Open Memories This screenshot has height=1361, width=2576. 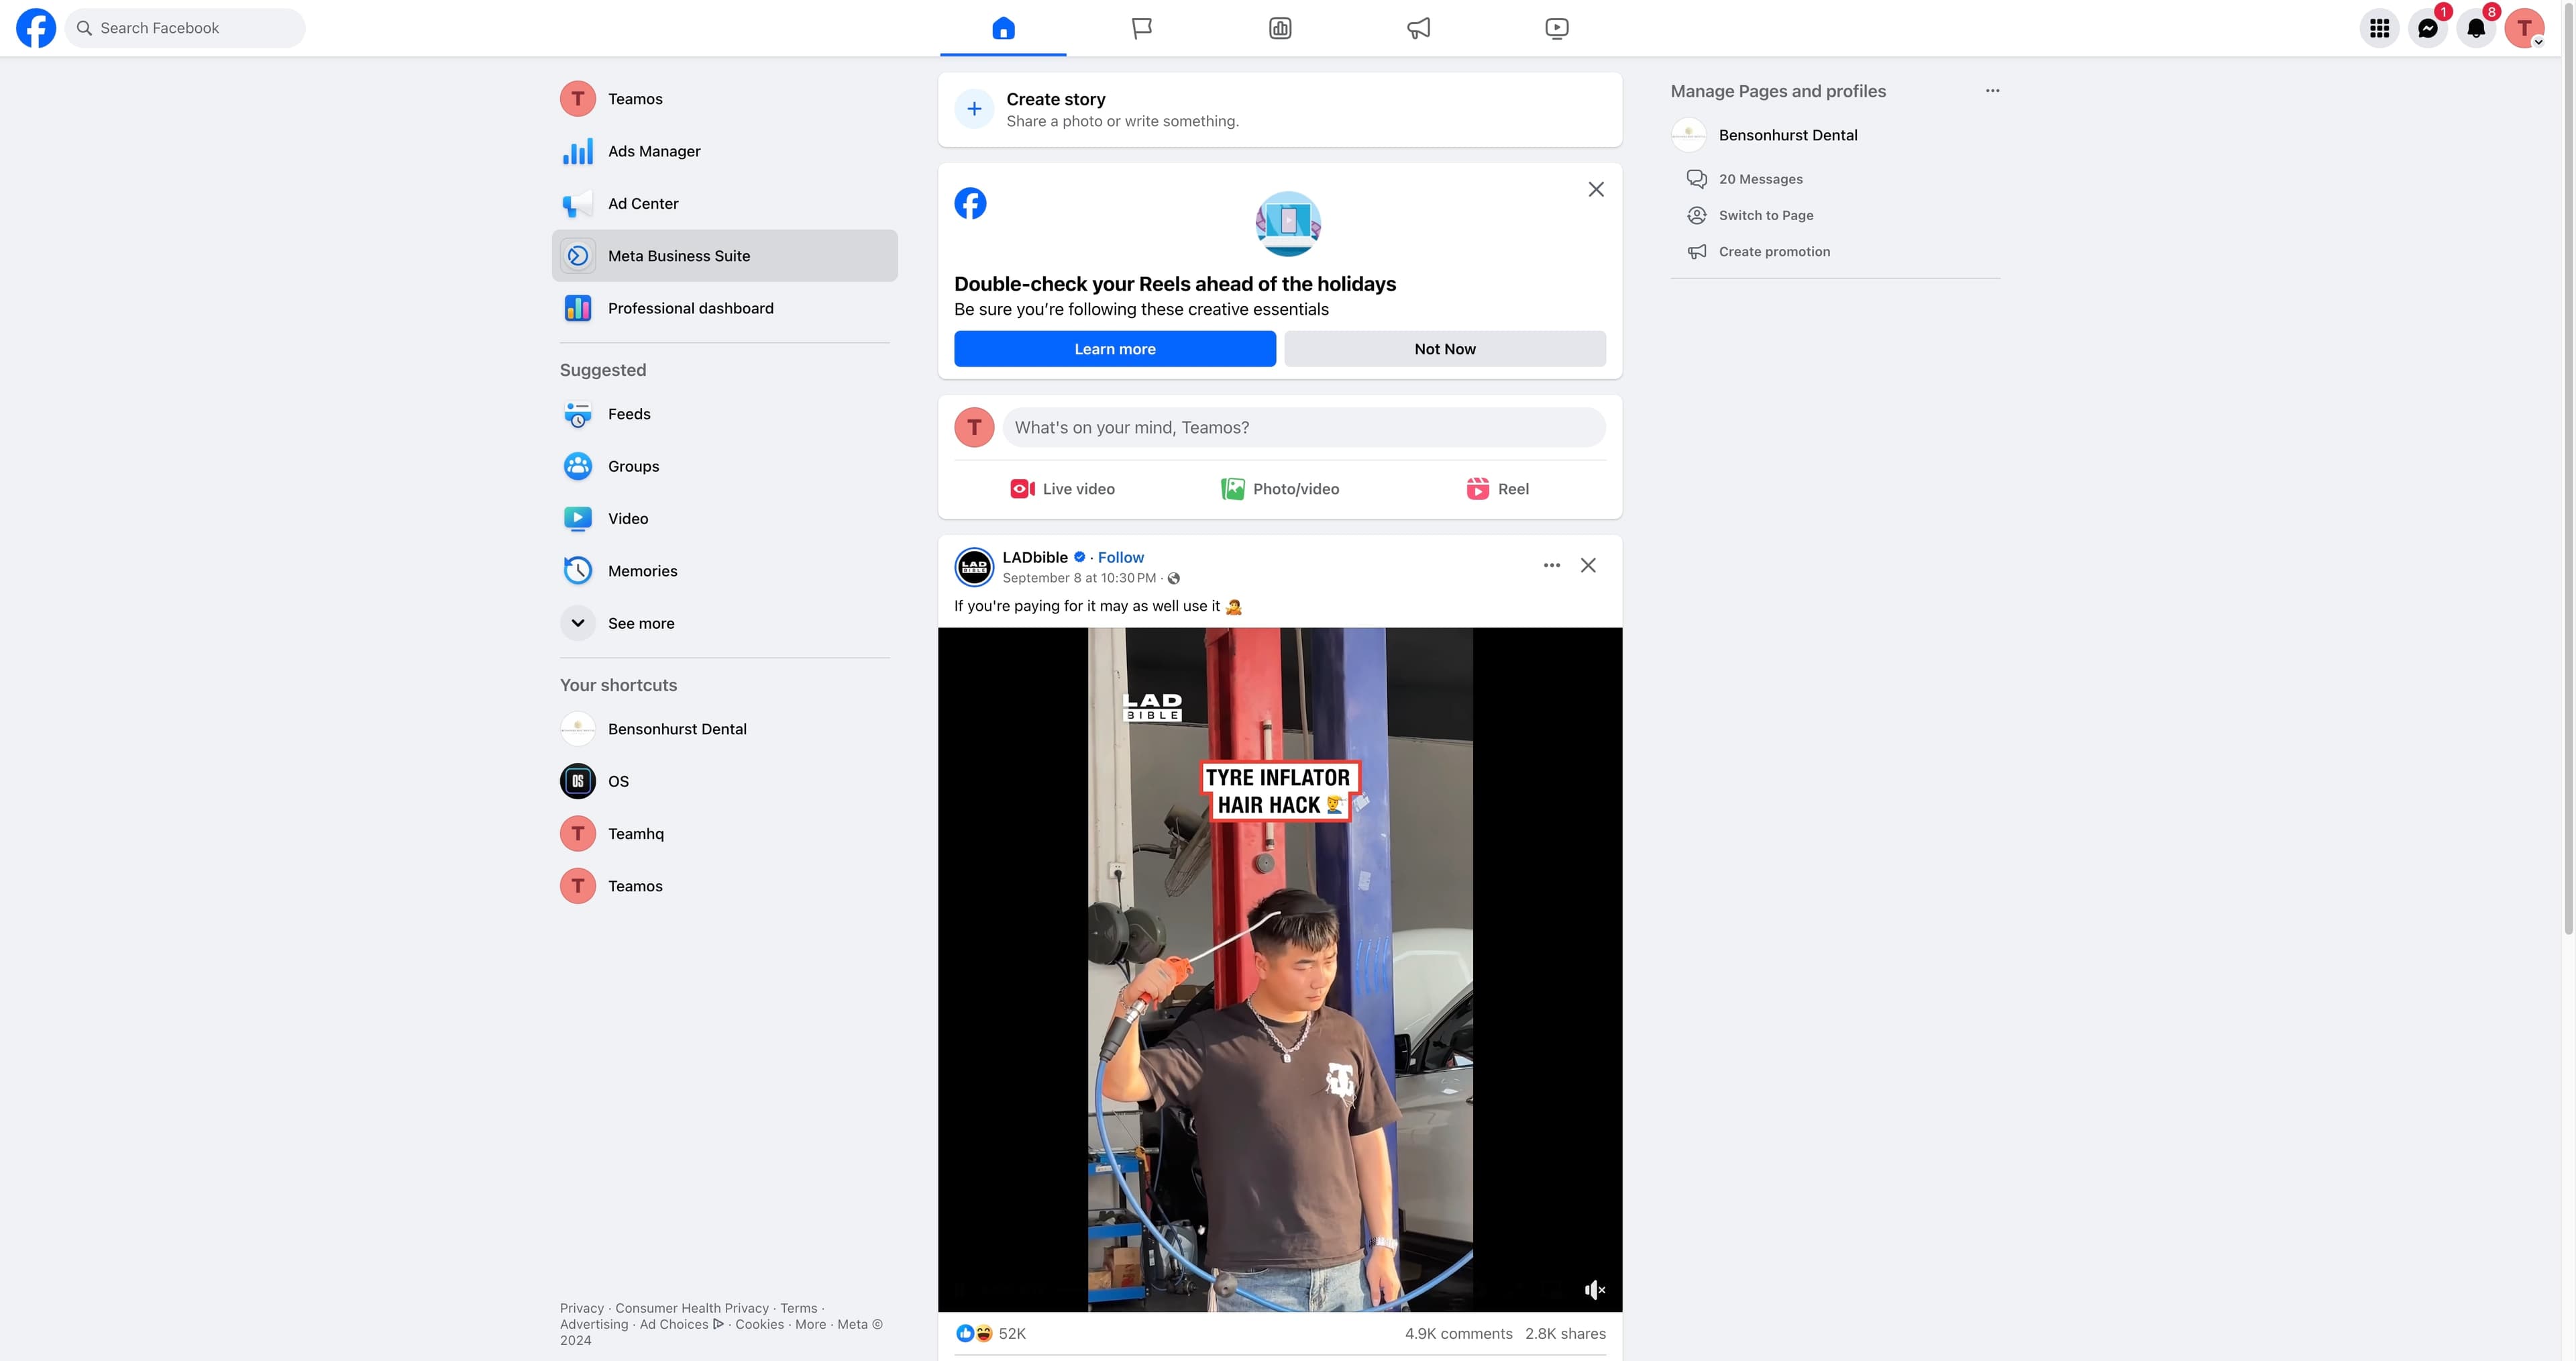(724, 571)
